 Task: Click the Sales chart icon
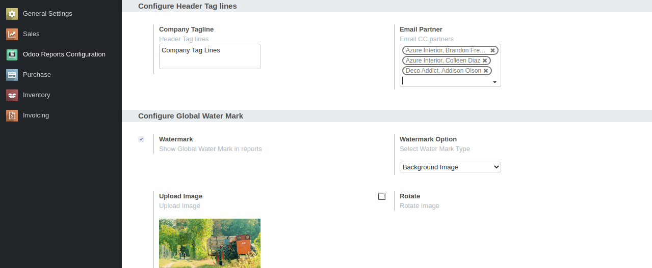coord(12,34)
